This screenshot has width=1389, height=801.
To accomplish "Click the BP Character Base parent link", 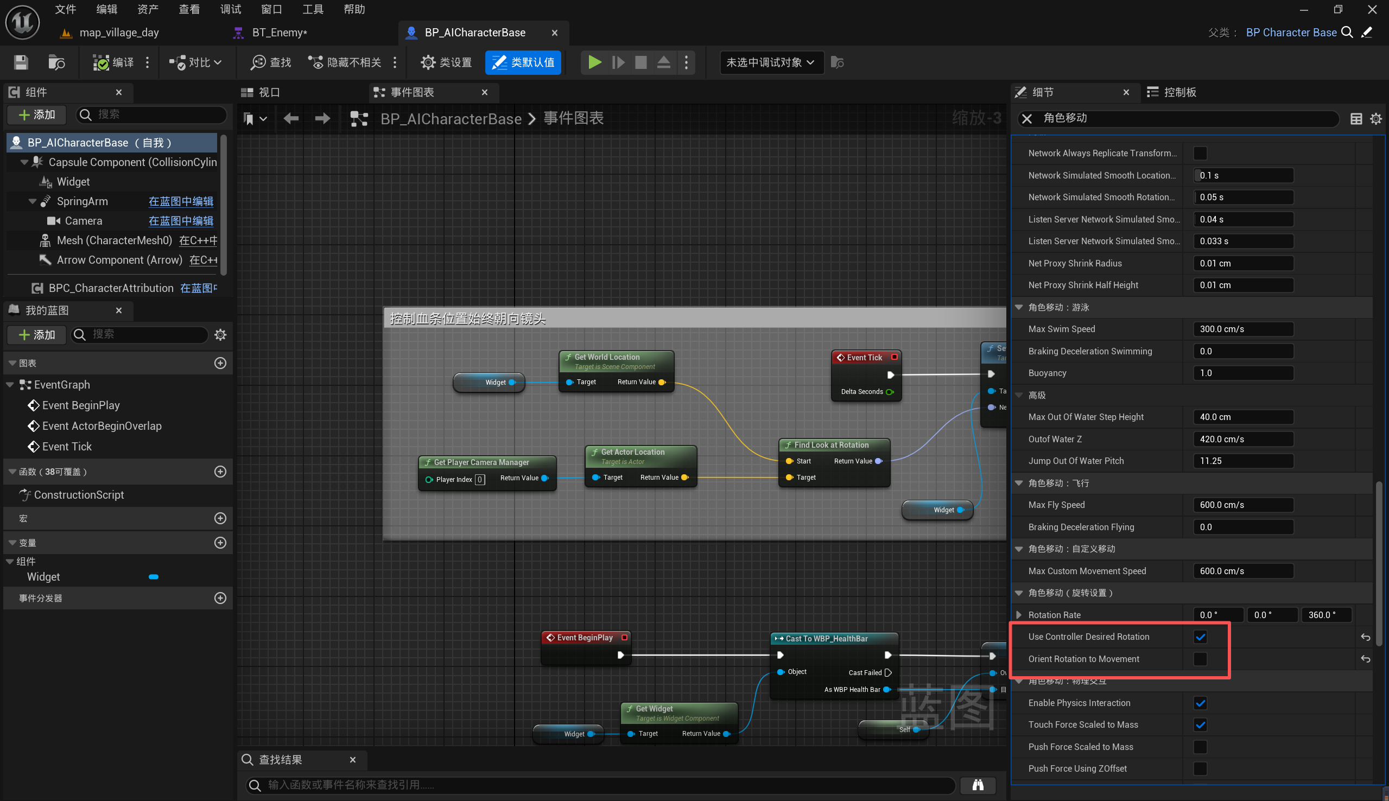I will click(x=1291, y=33).
